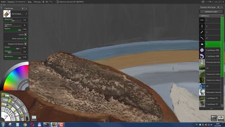Open the Панель Инструм panel menu icon
This screenshot has width=225, height=127.
(x=218, y=7)
